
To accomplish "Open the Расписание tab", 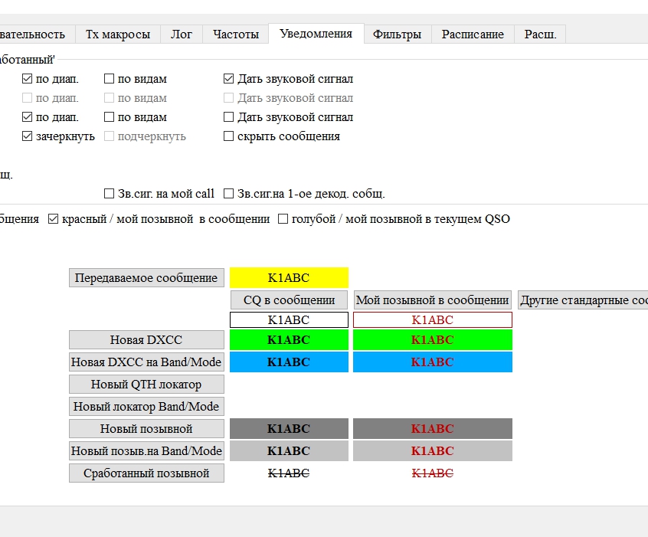I will pos(473,34).
